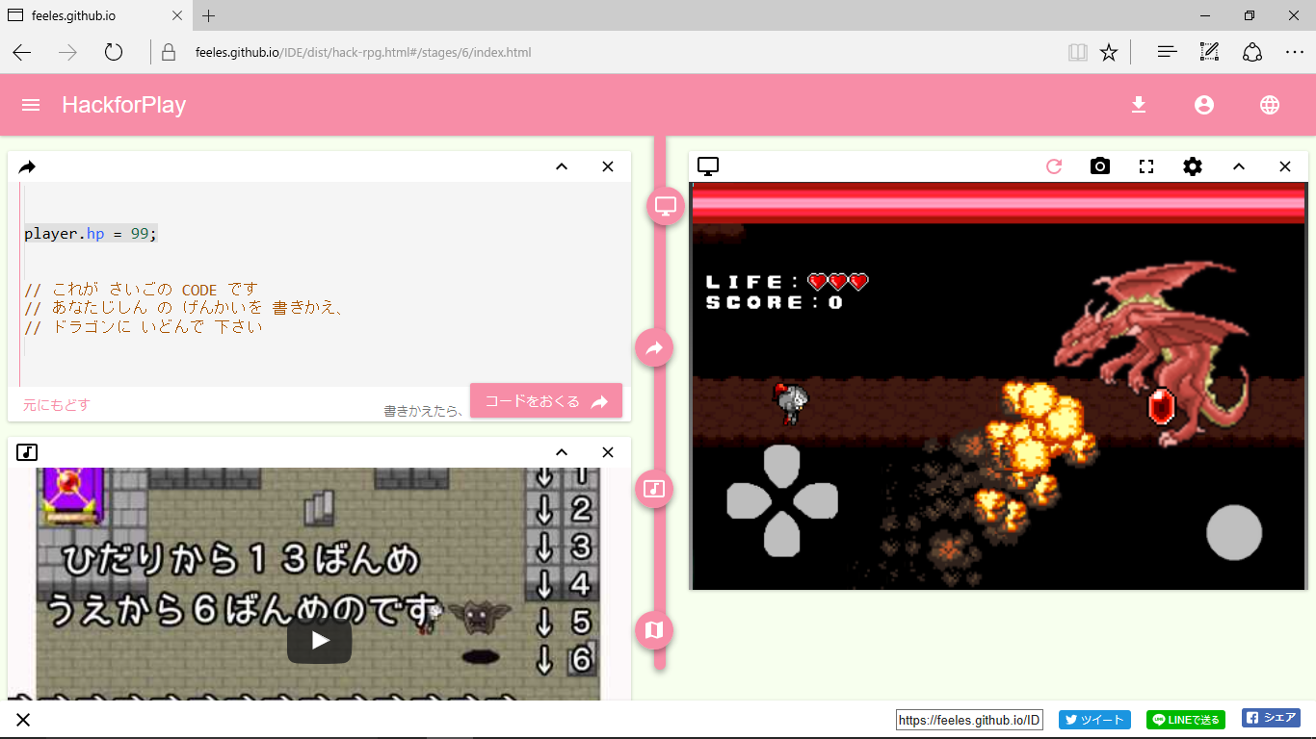Take a game screenshot with camera icon

point(1100,166)
